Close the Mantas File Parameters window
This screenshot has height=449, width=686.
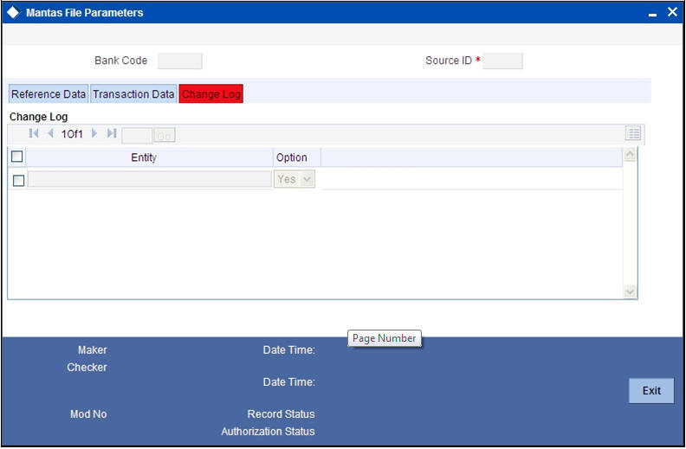coord(672,12)
